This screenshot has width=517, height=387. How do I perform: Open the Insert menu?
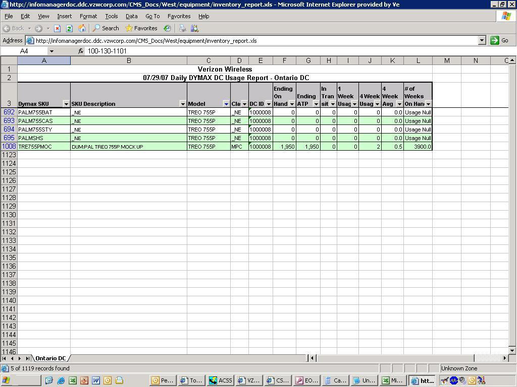tap(64, 16)
